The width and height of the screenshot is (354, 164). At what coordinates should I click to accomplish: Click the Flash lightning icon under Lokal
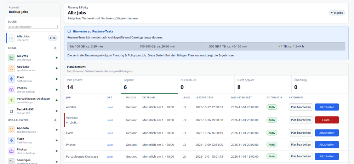click(x=11, y=79)
